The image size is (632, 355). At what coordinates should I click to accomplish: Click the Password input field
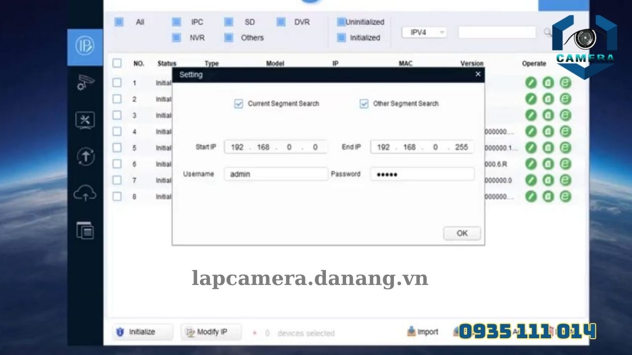(422, 174)
